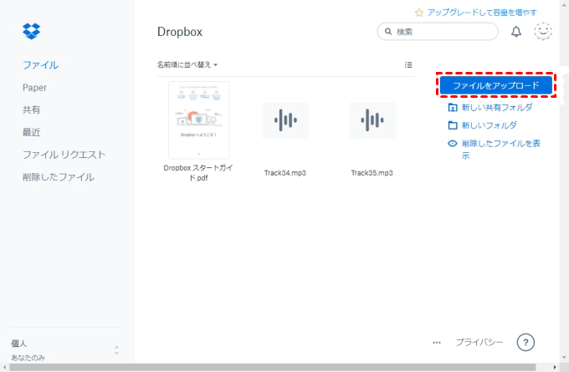The width and height of the screenshot is (569, 372).
Task: Click the ファイルをアップロード button
Action: (496, 85)
